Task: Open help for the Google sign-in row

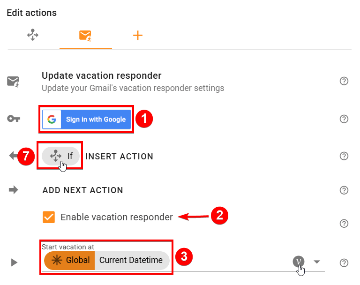Action: point(344,119)
